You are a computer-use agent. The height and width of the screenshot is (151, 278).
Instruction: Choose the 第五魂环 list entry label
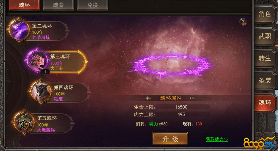click(47, 118)
